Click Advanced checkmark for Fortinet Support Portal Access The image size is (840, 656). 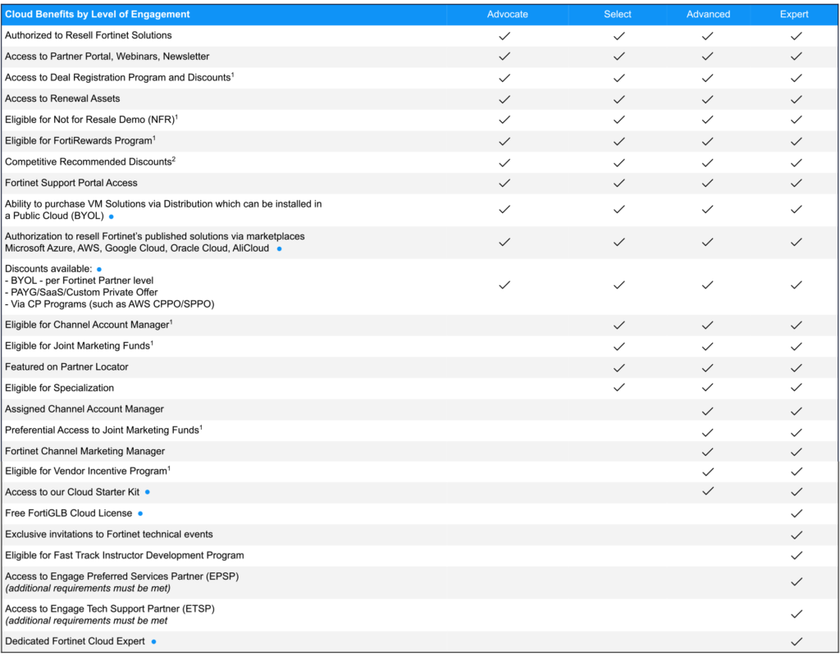(x=708, y=183)
